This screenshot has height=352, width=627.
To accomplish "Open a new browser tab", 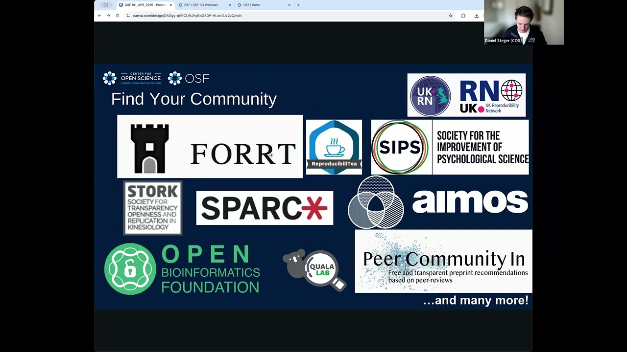I will tap(298, 5).
